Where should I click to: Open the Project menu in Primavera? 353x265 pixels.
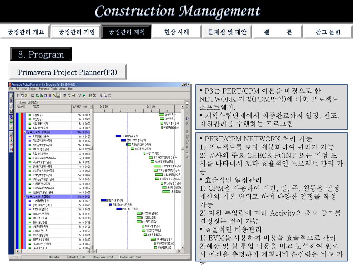coord(32,89)
